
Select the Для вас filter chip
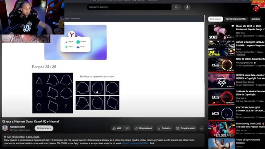(255, 19)
